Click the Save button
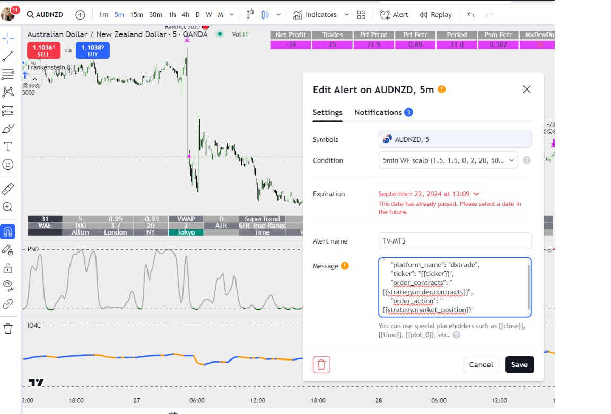Viewport: 611px width, 414px height. click(519, 365)
